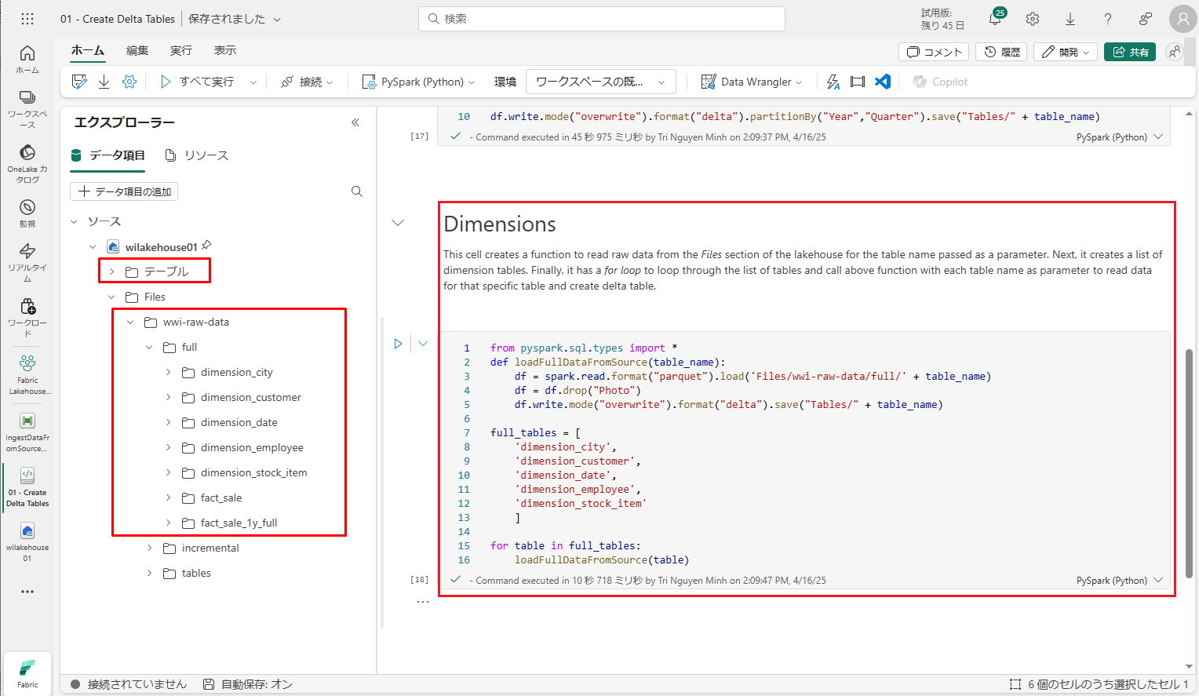Click the download icon in header

1070,19
